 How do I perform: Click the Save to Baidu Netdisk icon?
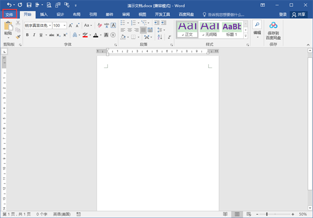coord(273,26)
